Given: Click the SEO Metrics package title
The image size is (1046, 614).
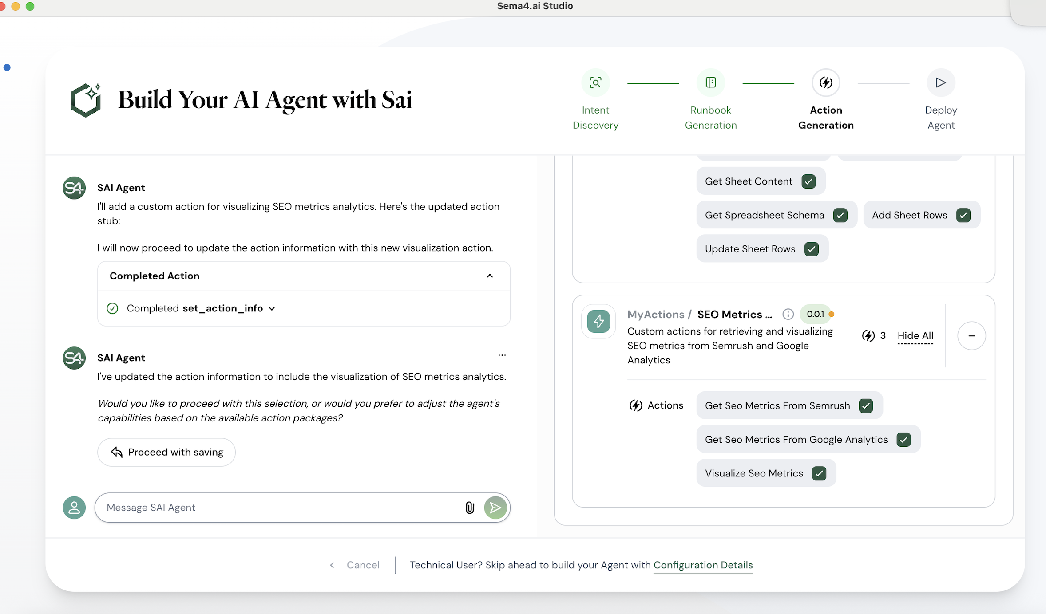Looking at the screenshot, I should 735,315.
